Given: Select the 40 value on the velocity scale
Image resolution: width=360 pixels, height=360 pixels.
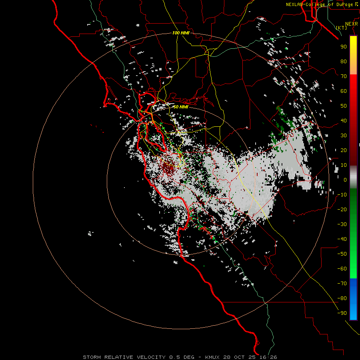Looking at the screenshot, I should pos(344,121).
